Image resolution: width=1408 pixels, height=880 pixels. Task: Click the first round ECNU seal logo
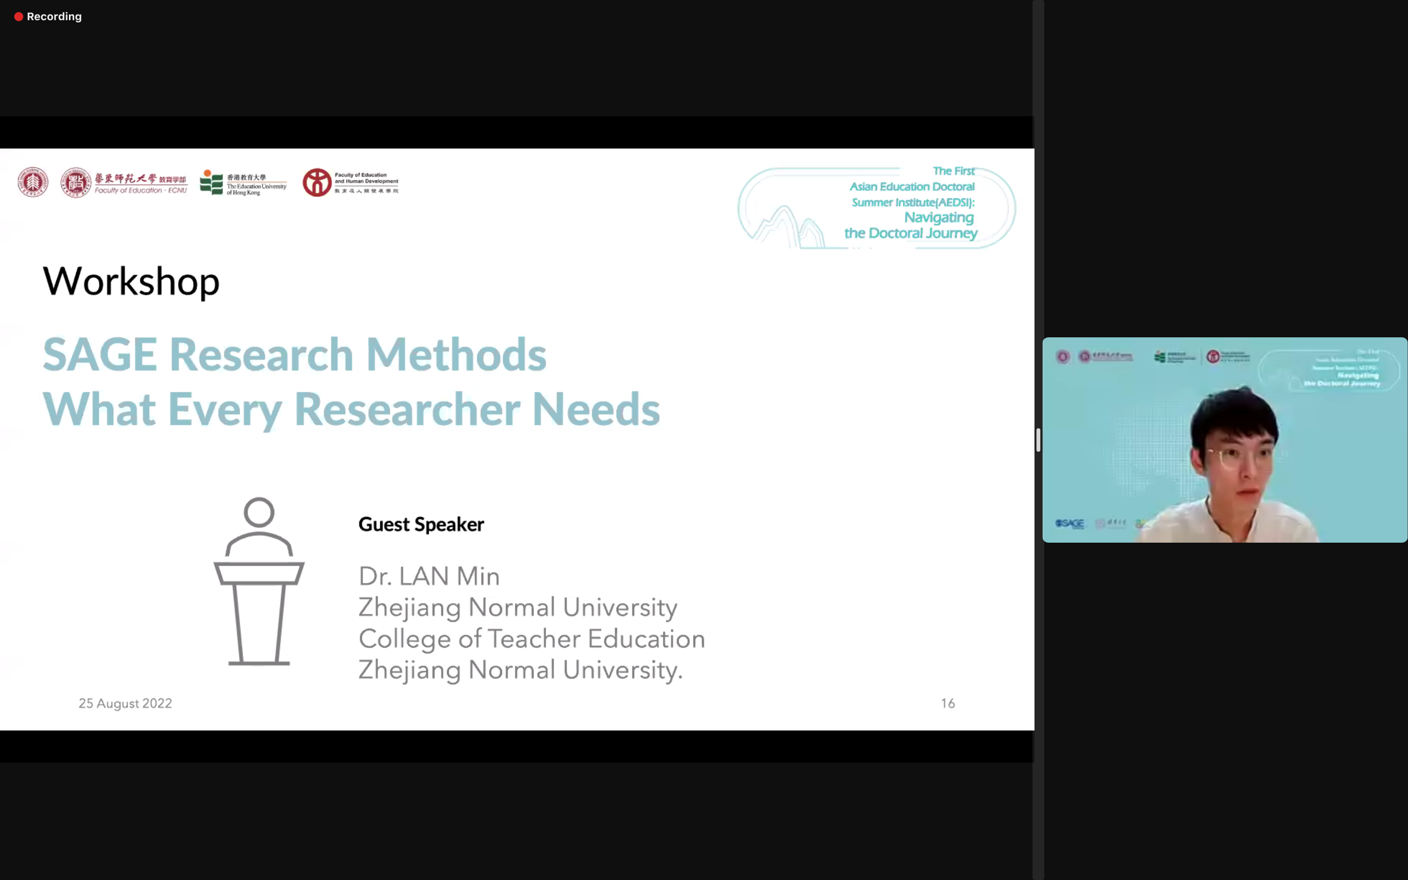(33, 182)
